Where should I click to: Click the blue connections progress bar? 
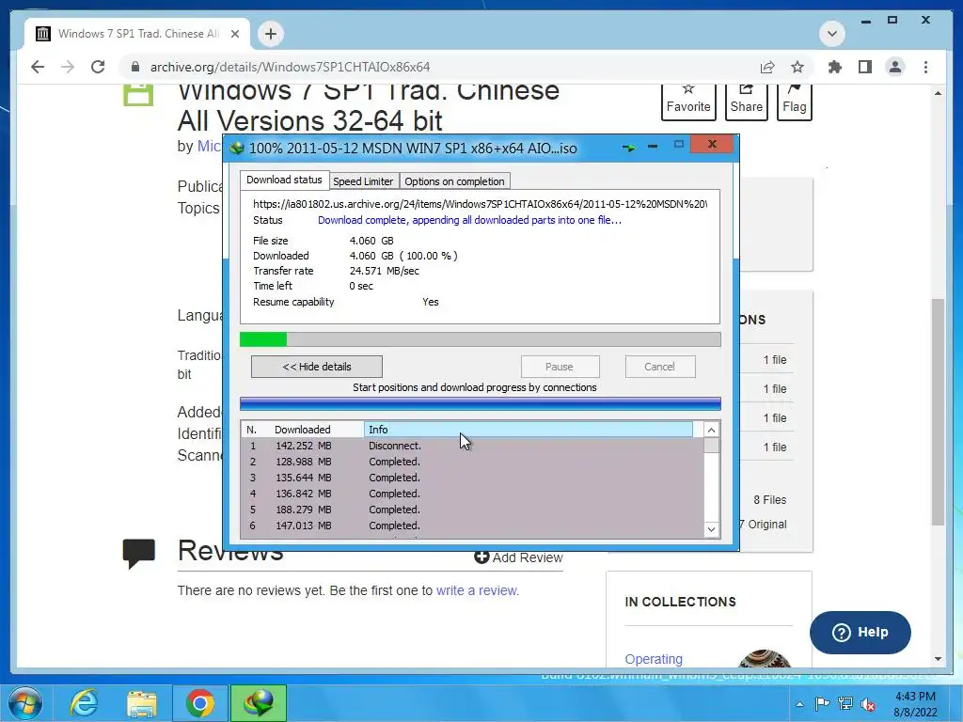480,403
